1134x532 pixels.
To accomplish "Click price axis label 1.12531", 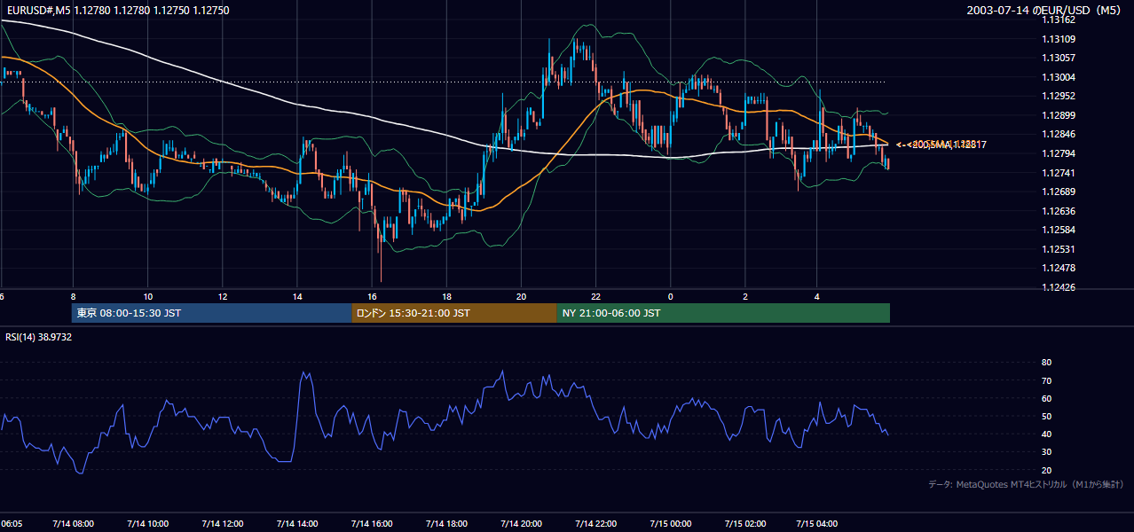I will click(x=1059, y=249).
